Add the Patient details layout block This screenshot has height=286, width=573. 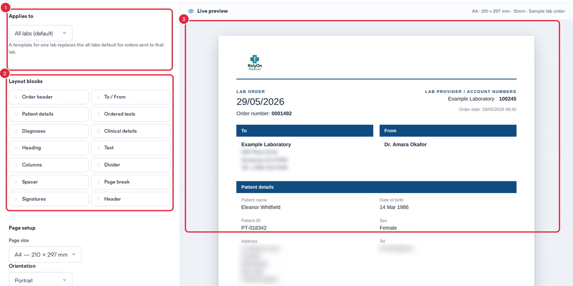point(49,114)
